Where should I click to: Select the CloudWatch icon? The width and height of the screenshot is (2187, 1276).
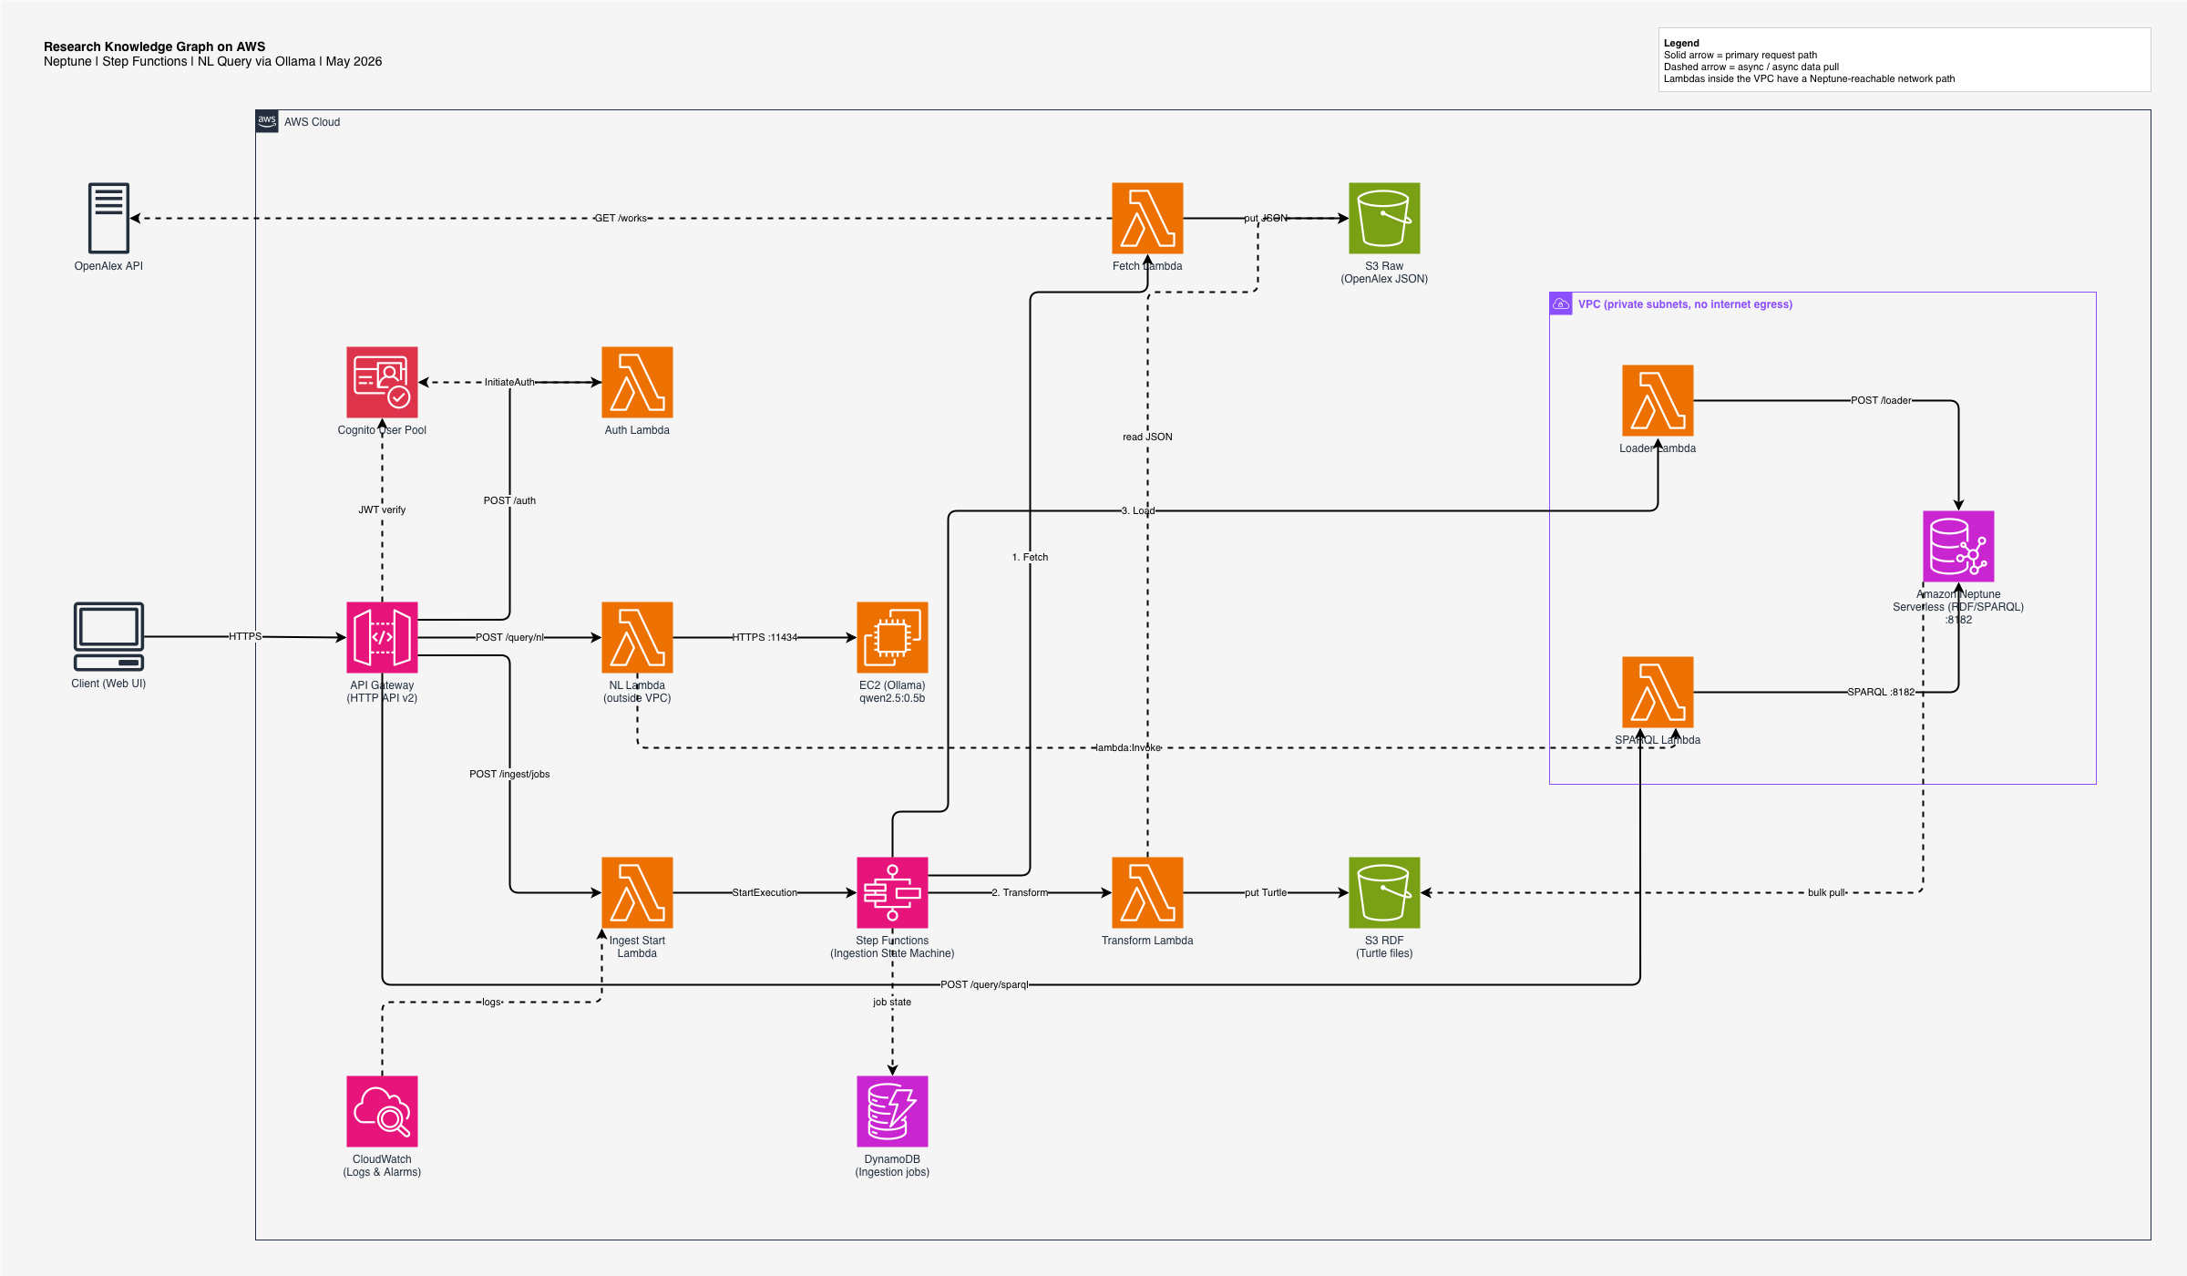[x=382, y=1111]
